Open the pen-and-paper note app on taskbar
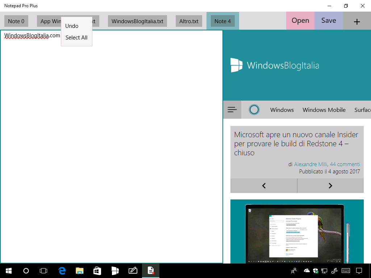371x278 pixels. coord(133,271)
